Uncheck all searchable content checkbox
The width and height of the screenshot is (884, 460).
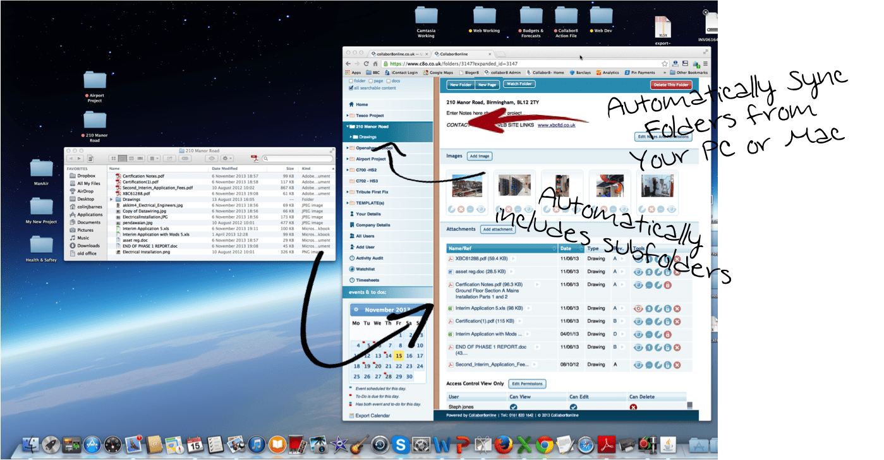[x=351, y=88]
